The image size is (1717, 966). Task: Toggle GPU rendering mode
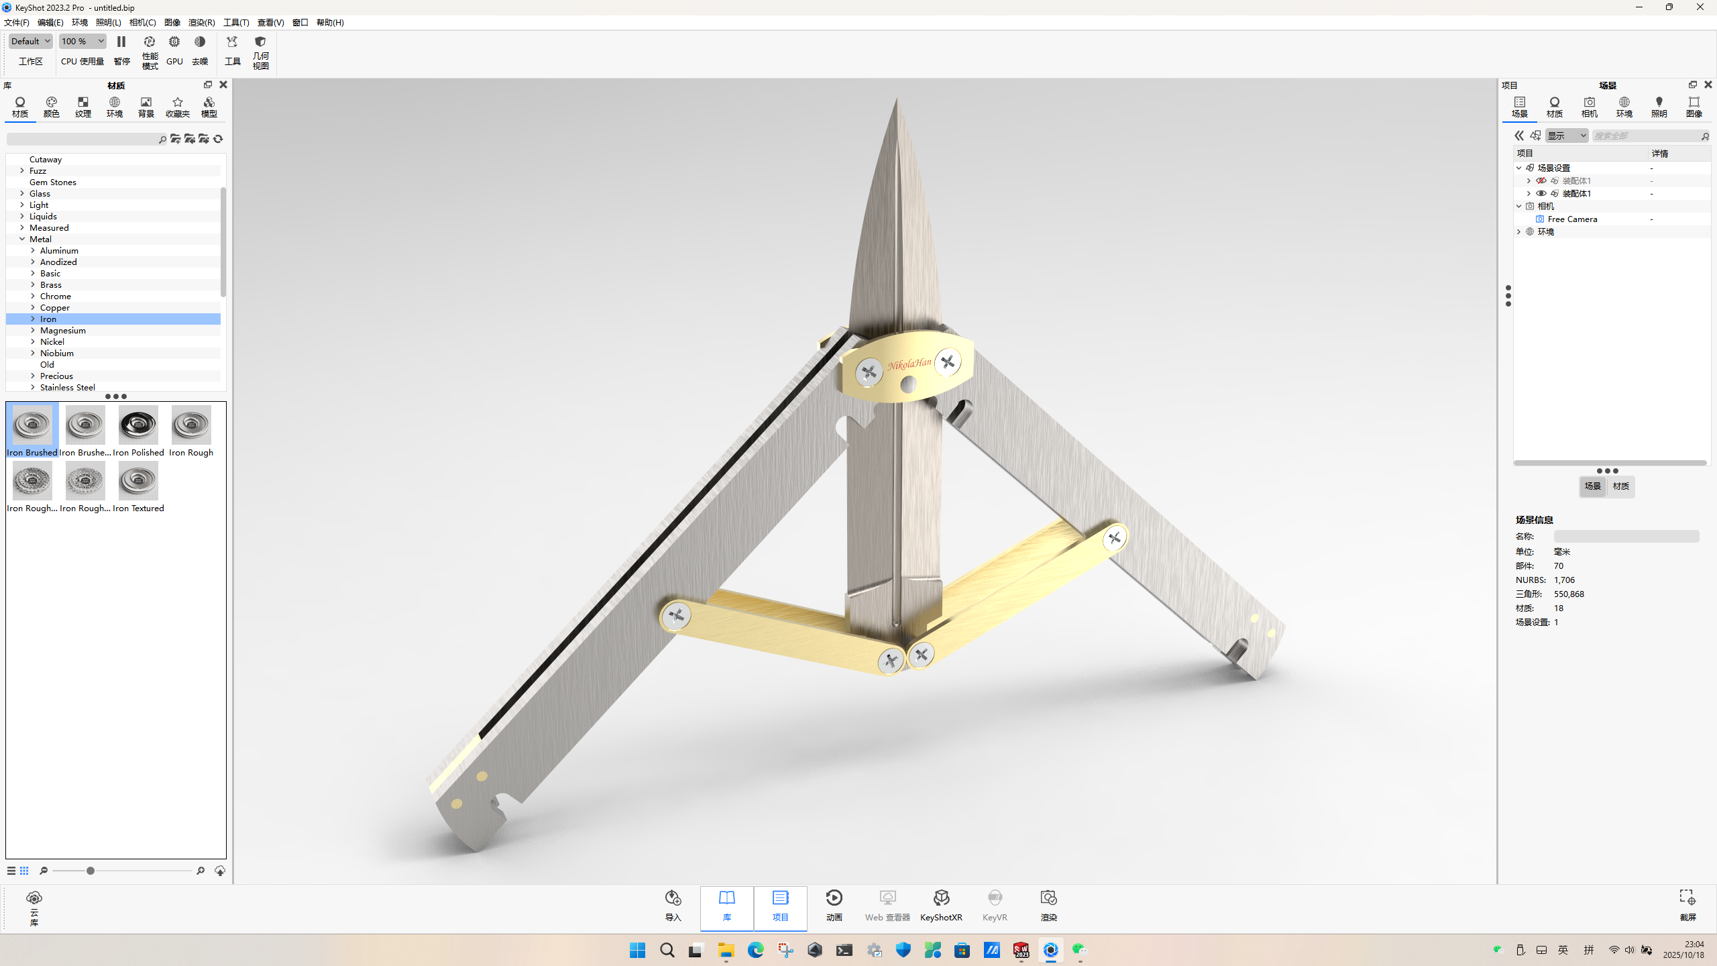tap(174, 42)
